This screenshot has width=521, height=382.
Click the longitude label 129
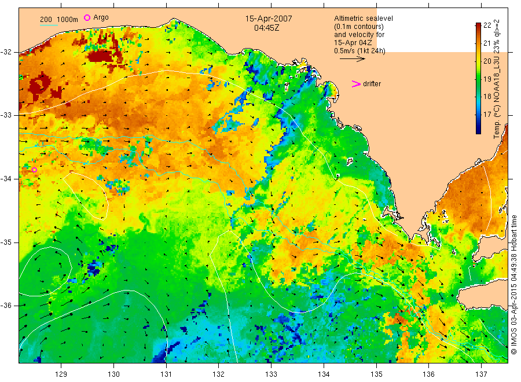61,374
